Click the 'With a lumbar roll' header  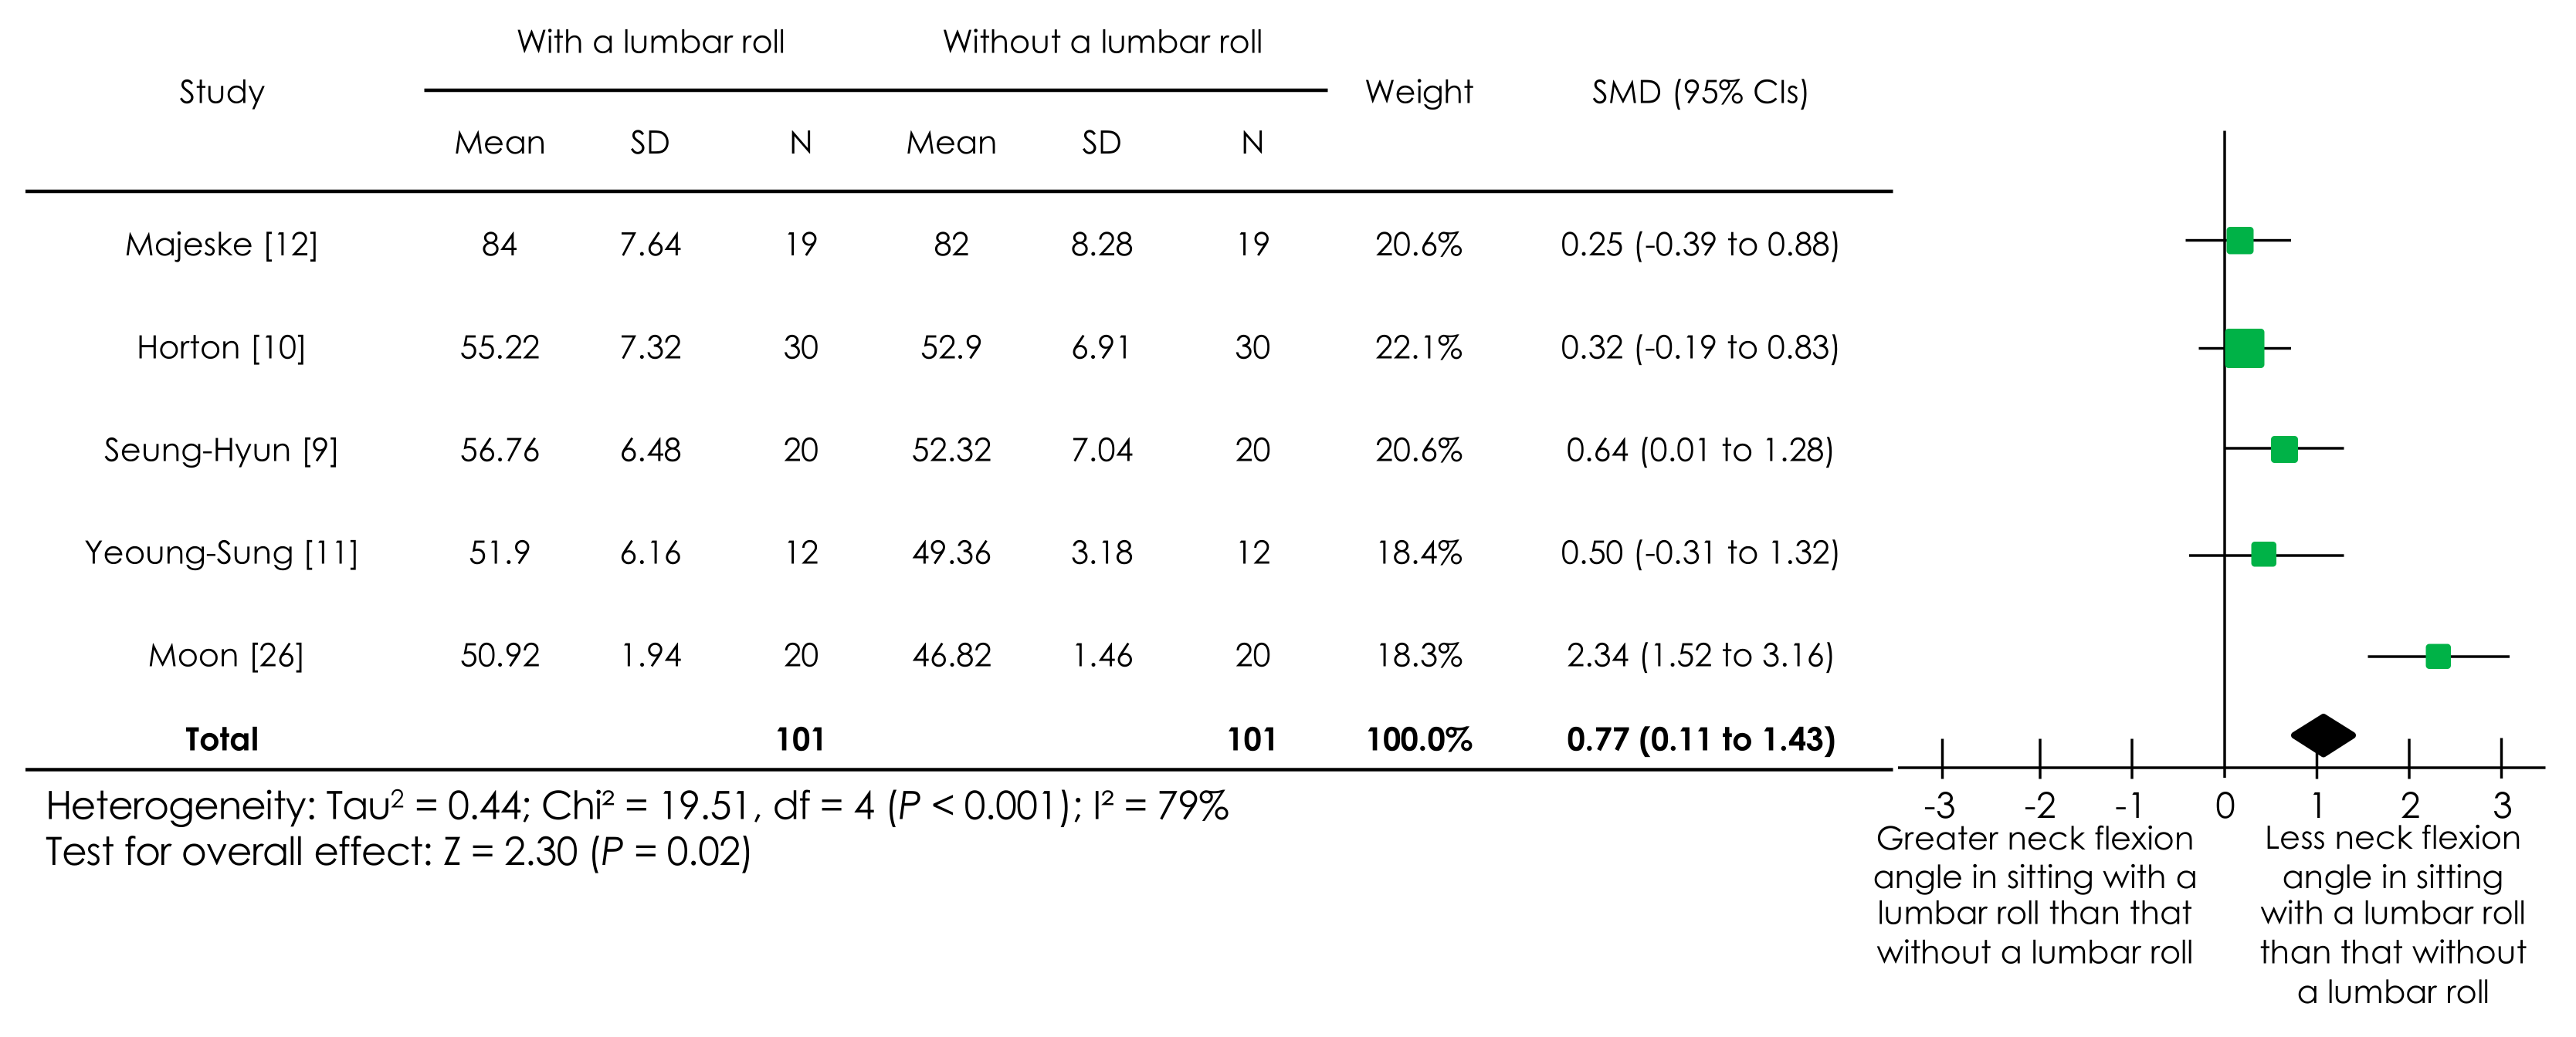(x=650, y=42)
